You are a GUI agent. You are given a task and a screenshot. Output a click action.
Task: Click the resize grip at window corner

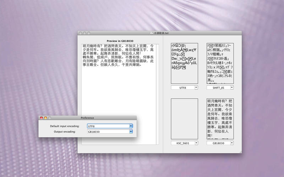(x=240, y=151)
